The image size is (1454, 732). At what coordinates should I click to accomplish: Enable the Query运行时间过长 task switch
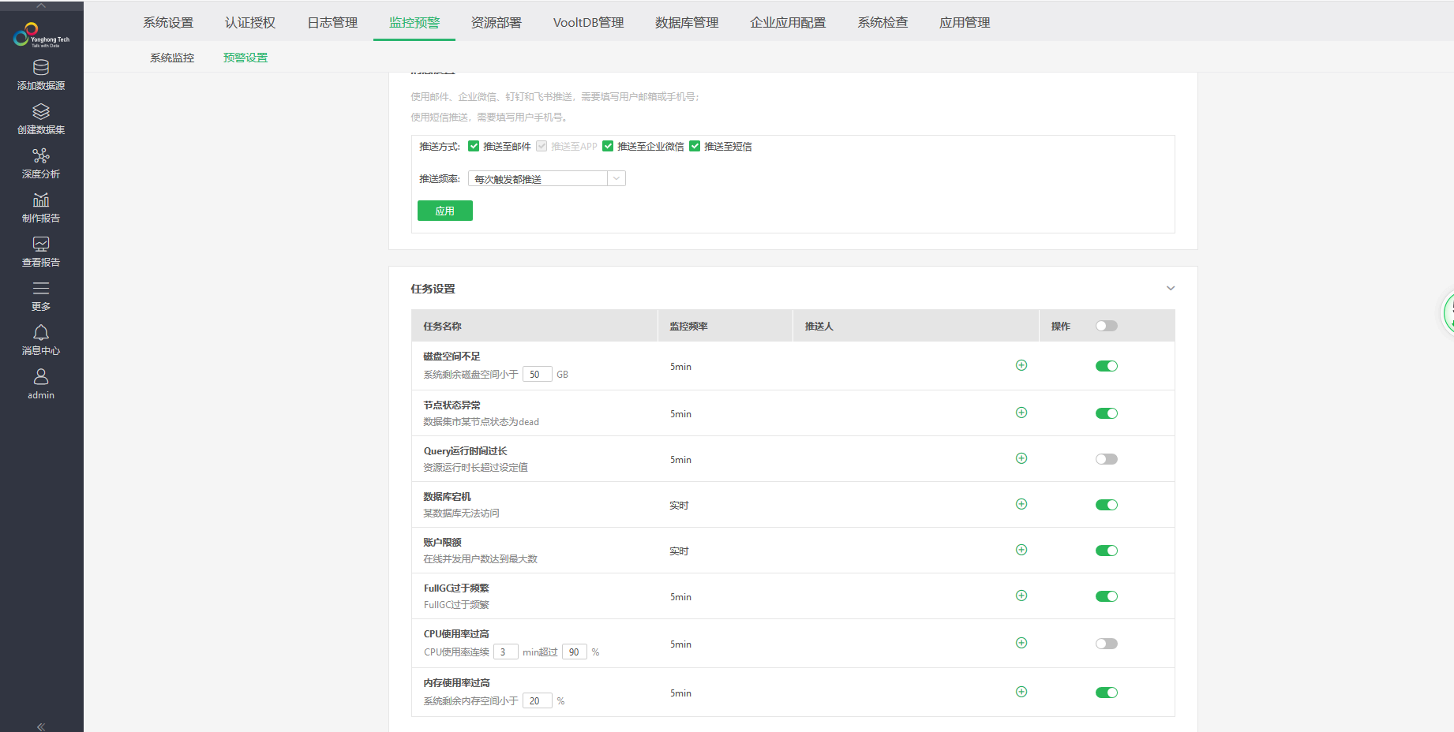click(1107, 459)
